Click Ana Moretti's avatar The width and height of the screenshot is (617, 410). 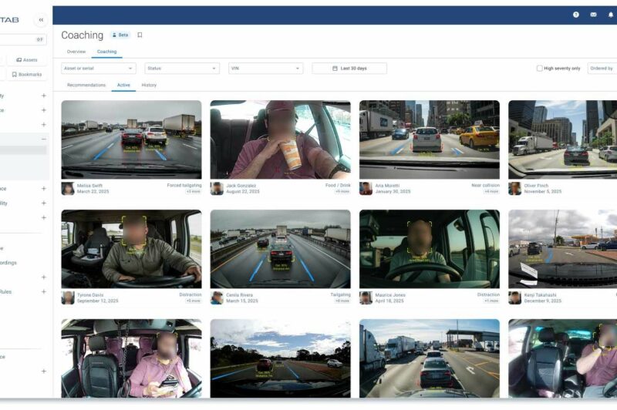coord(366,189)
